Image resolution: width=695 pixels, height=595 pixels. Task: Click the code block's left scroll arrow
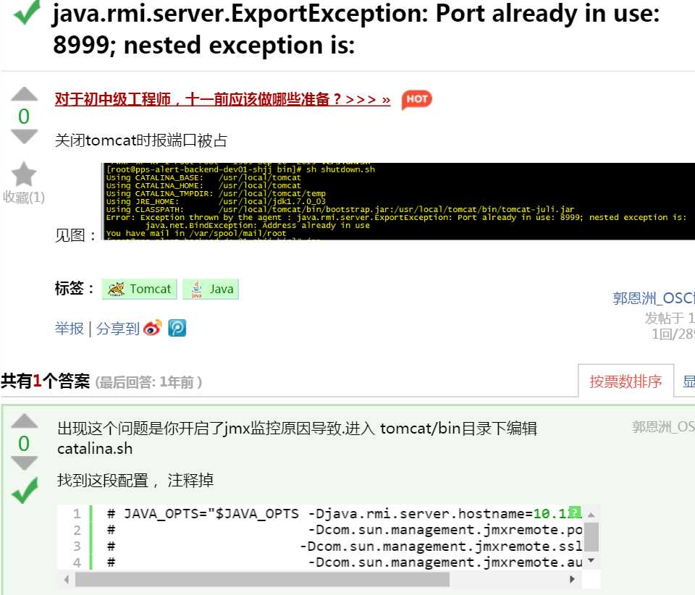coord(67,579)
